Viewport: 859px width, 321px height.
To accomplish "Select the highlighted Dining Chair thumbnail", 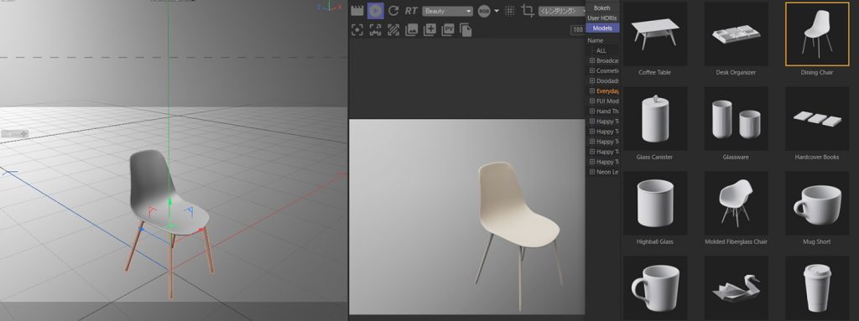I will (x=817, y=34).
